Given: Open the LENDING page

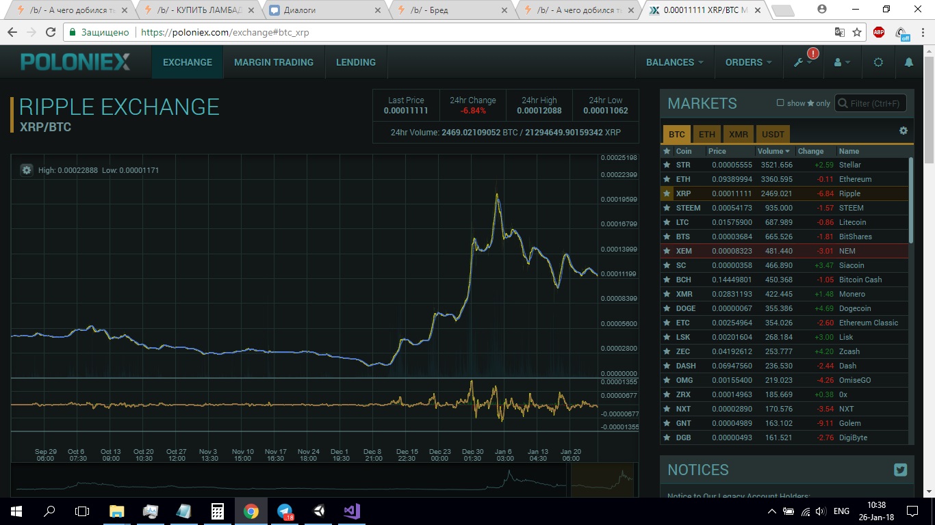Looking at the screenshot, I should point(356,62).
